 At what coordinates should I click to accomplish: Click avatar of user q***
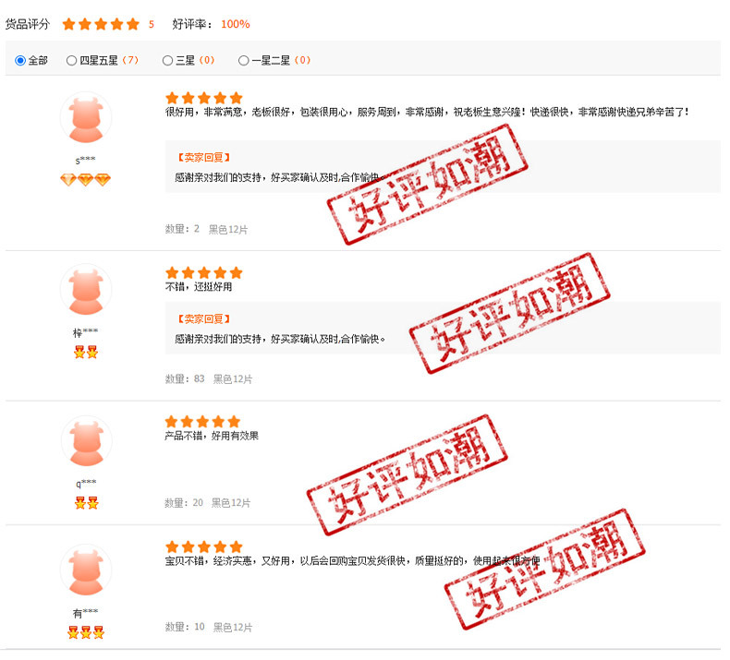tap(86, 441)
